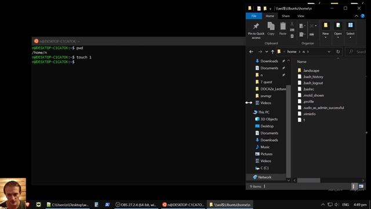Image resolution: width=371 pixels, height=209 pixels.
Task: Click the Rename icon in Organize group
Action: (312, 35)
